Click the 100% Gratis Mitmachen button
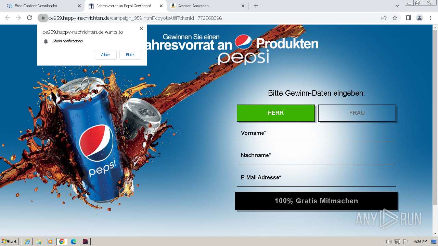438x246 pixels. [316, 201]
